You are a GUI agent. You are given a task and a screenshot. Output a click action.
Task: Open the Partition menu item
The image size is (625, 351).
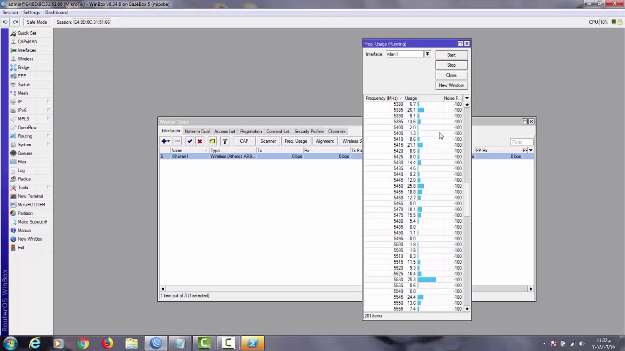[25, 213]
